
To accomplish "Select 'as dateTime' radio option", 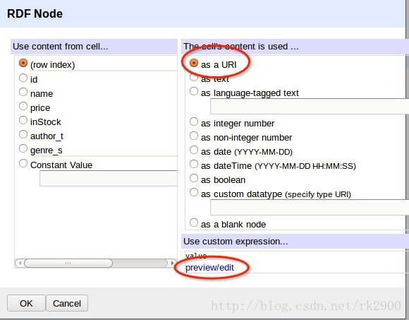I will pos(194,164).
